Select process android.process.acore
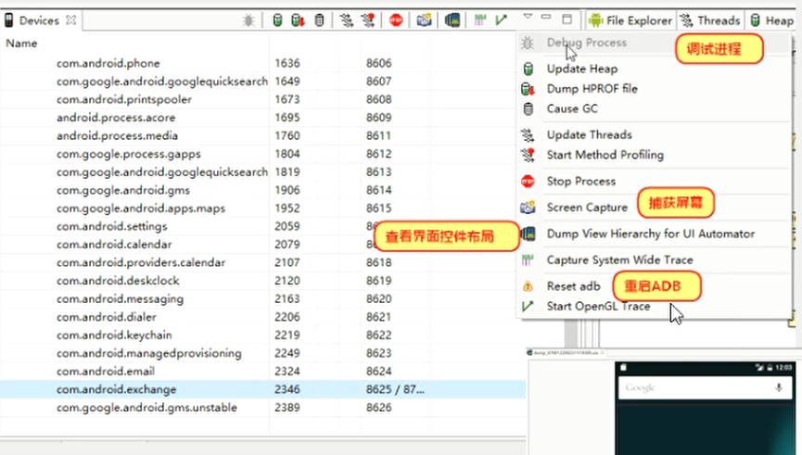 (116, 118)
